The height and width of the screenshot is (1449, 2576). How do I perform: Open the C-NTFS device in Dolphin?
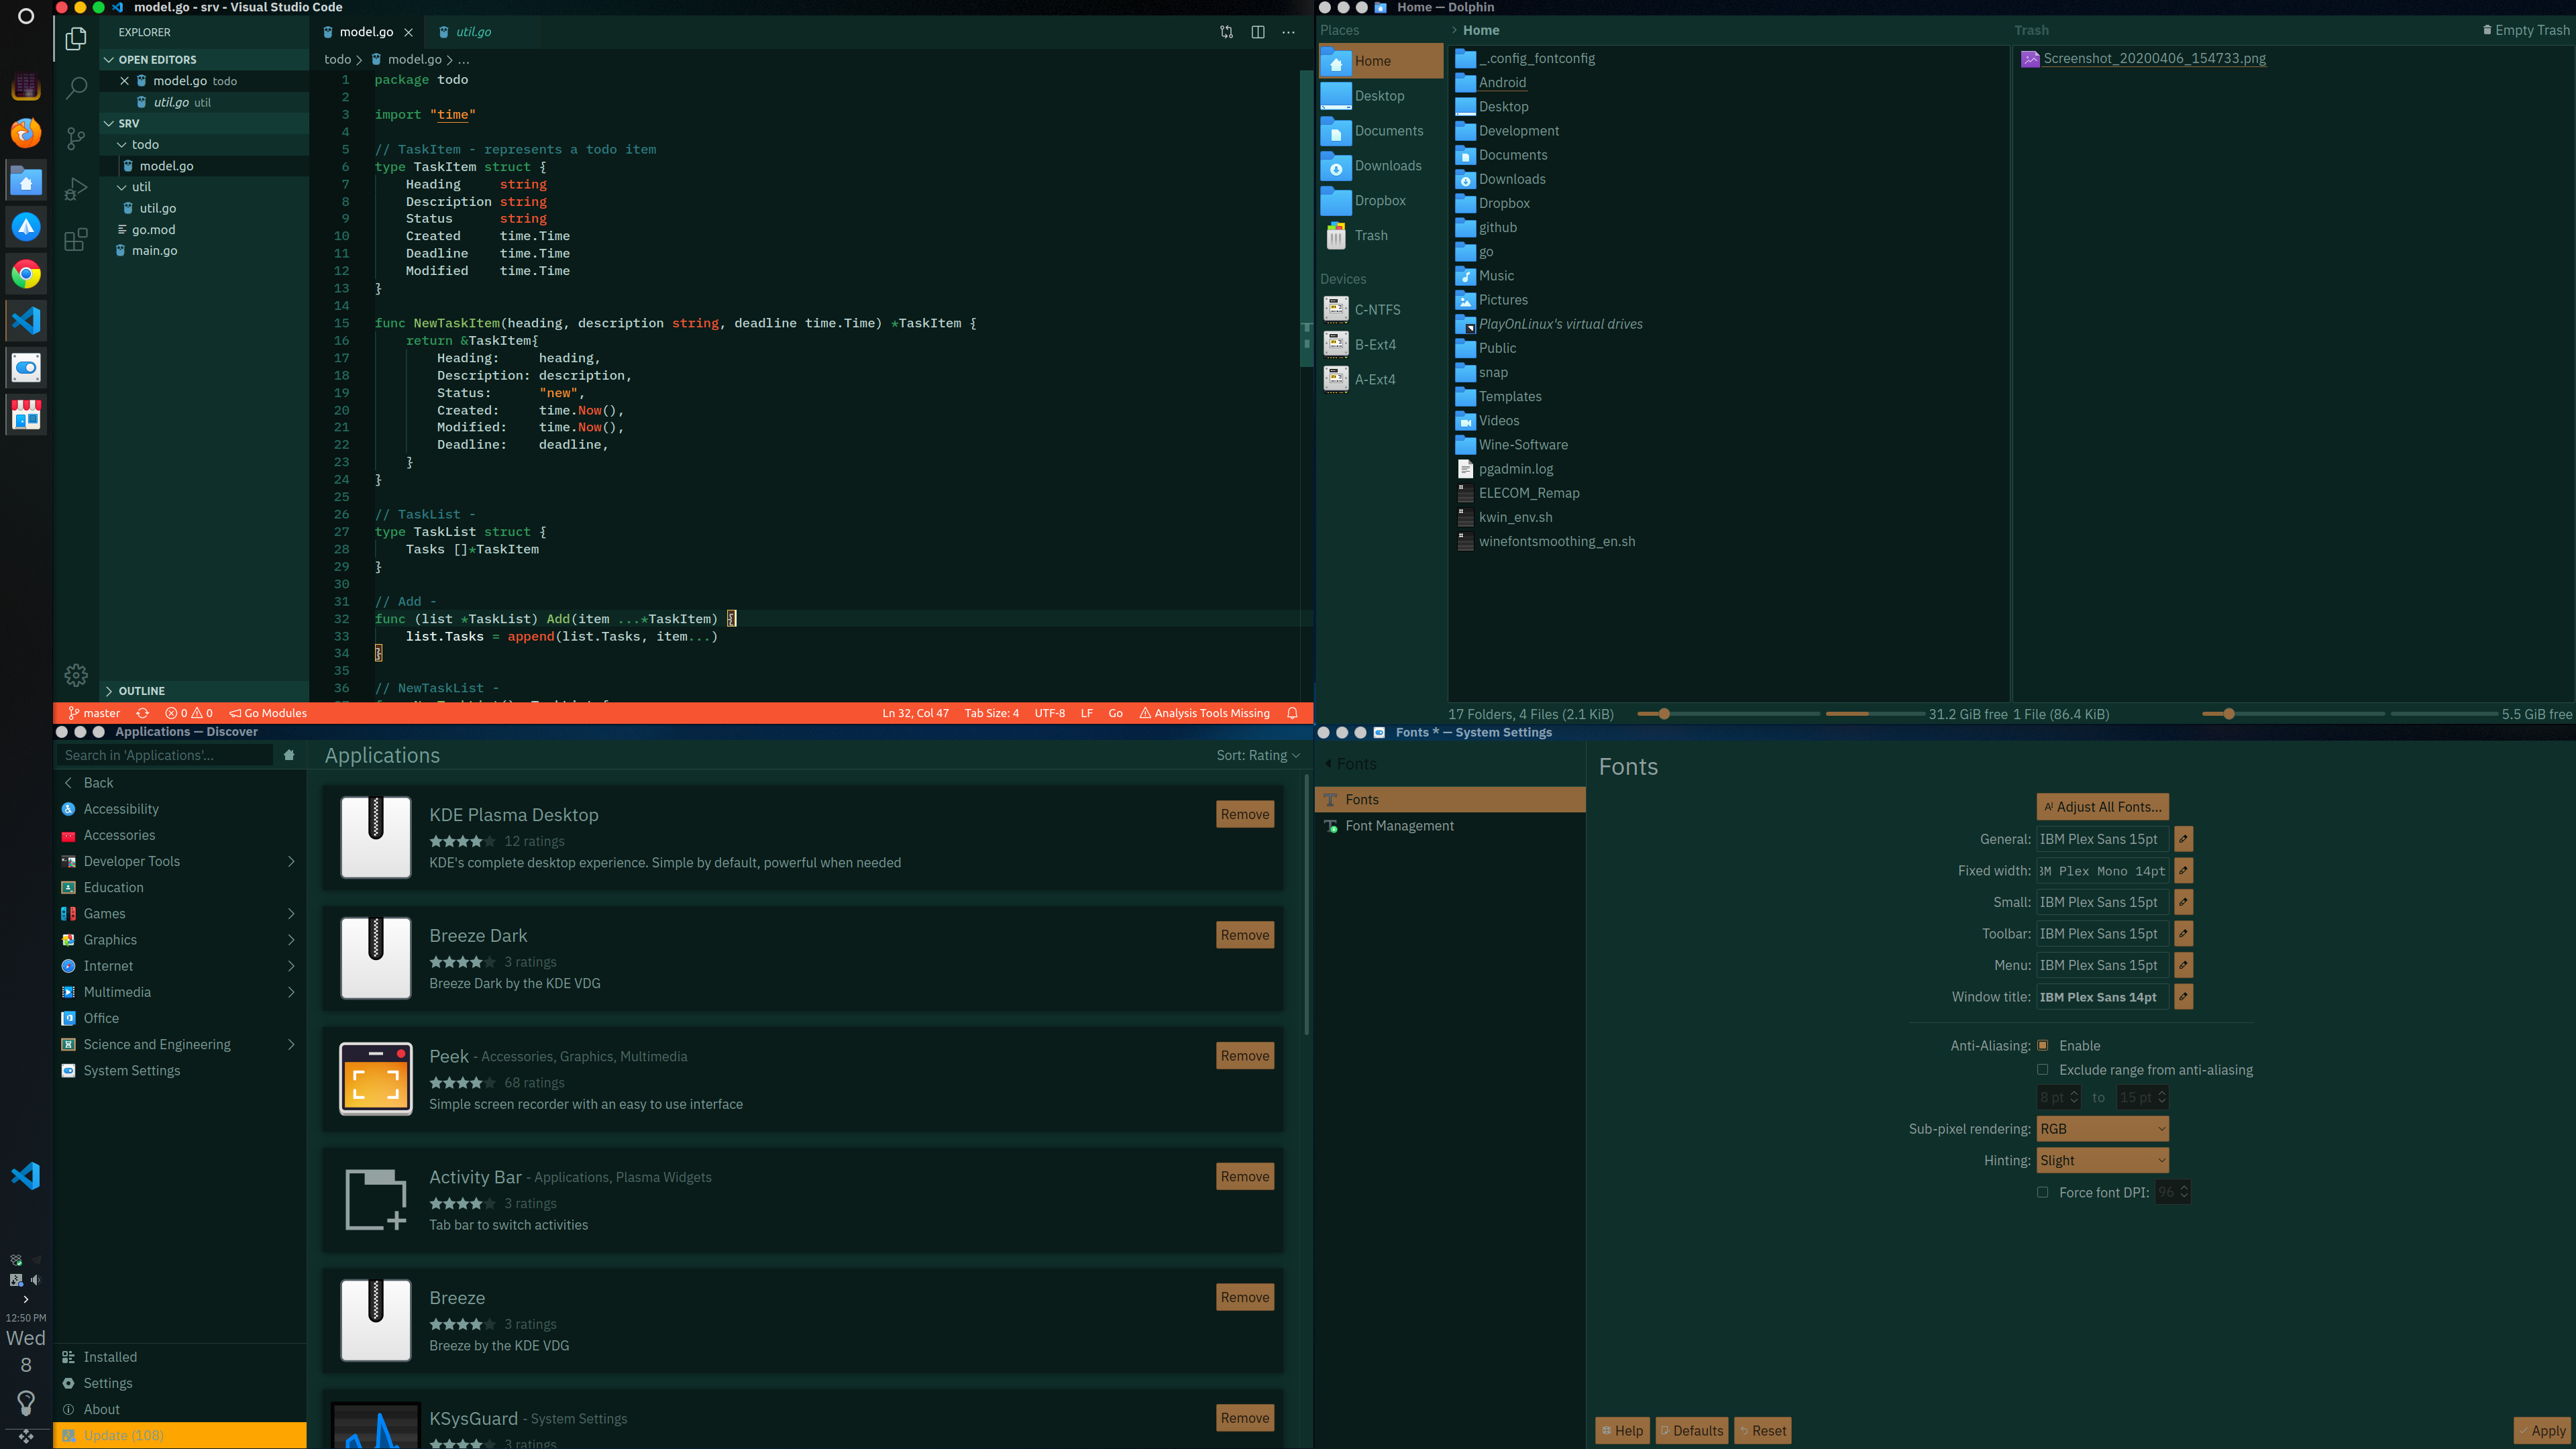1380,310
